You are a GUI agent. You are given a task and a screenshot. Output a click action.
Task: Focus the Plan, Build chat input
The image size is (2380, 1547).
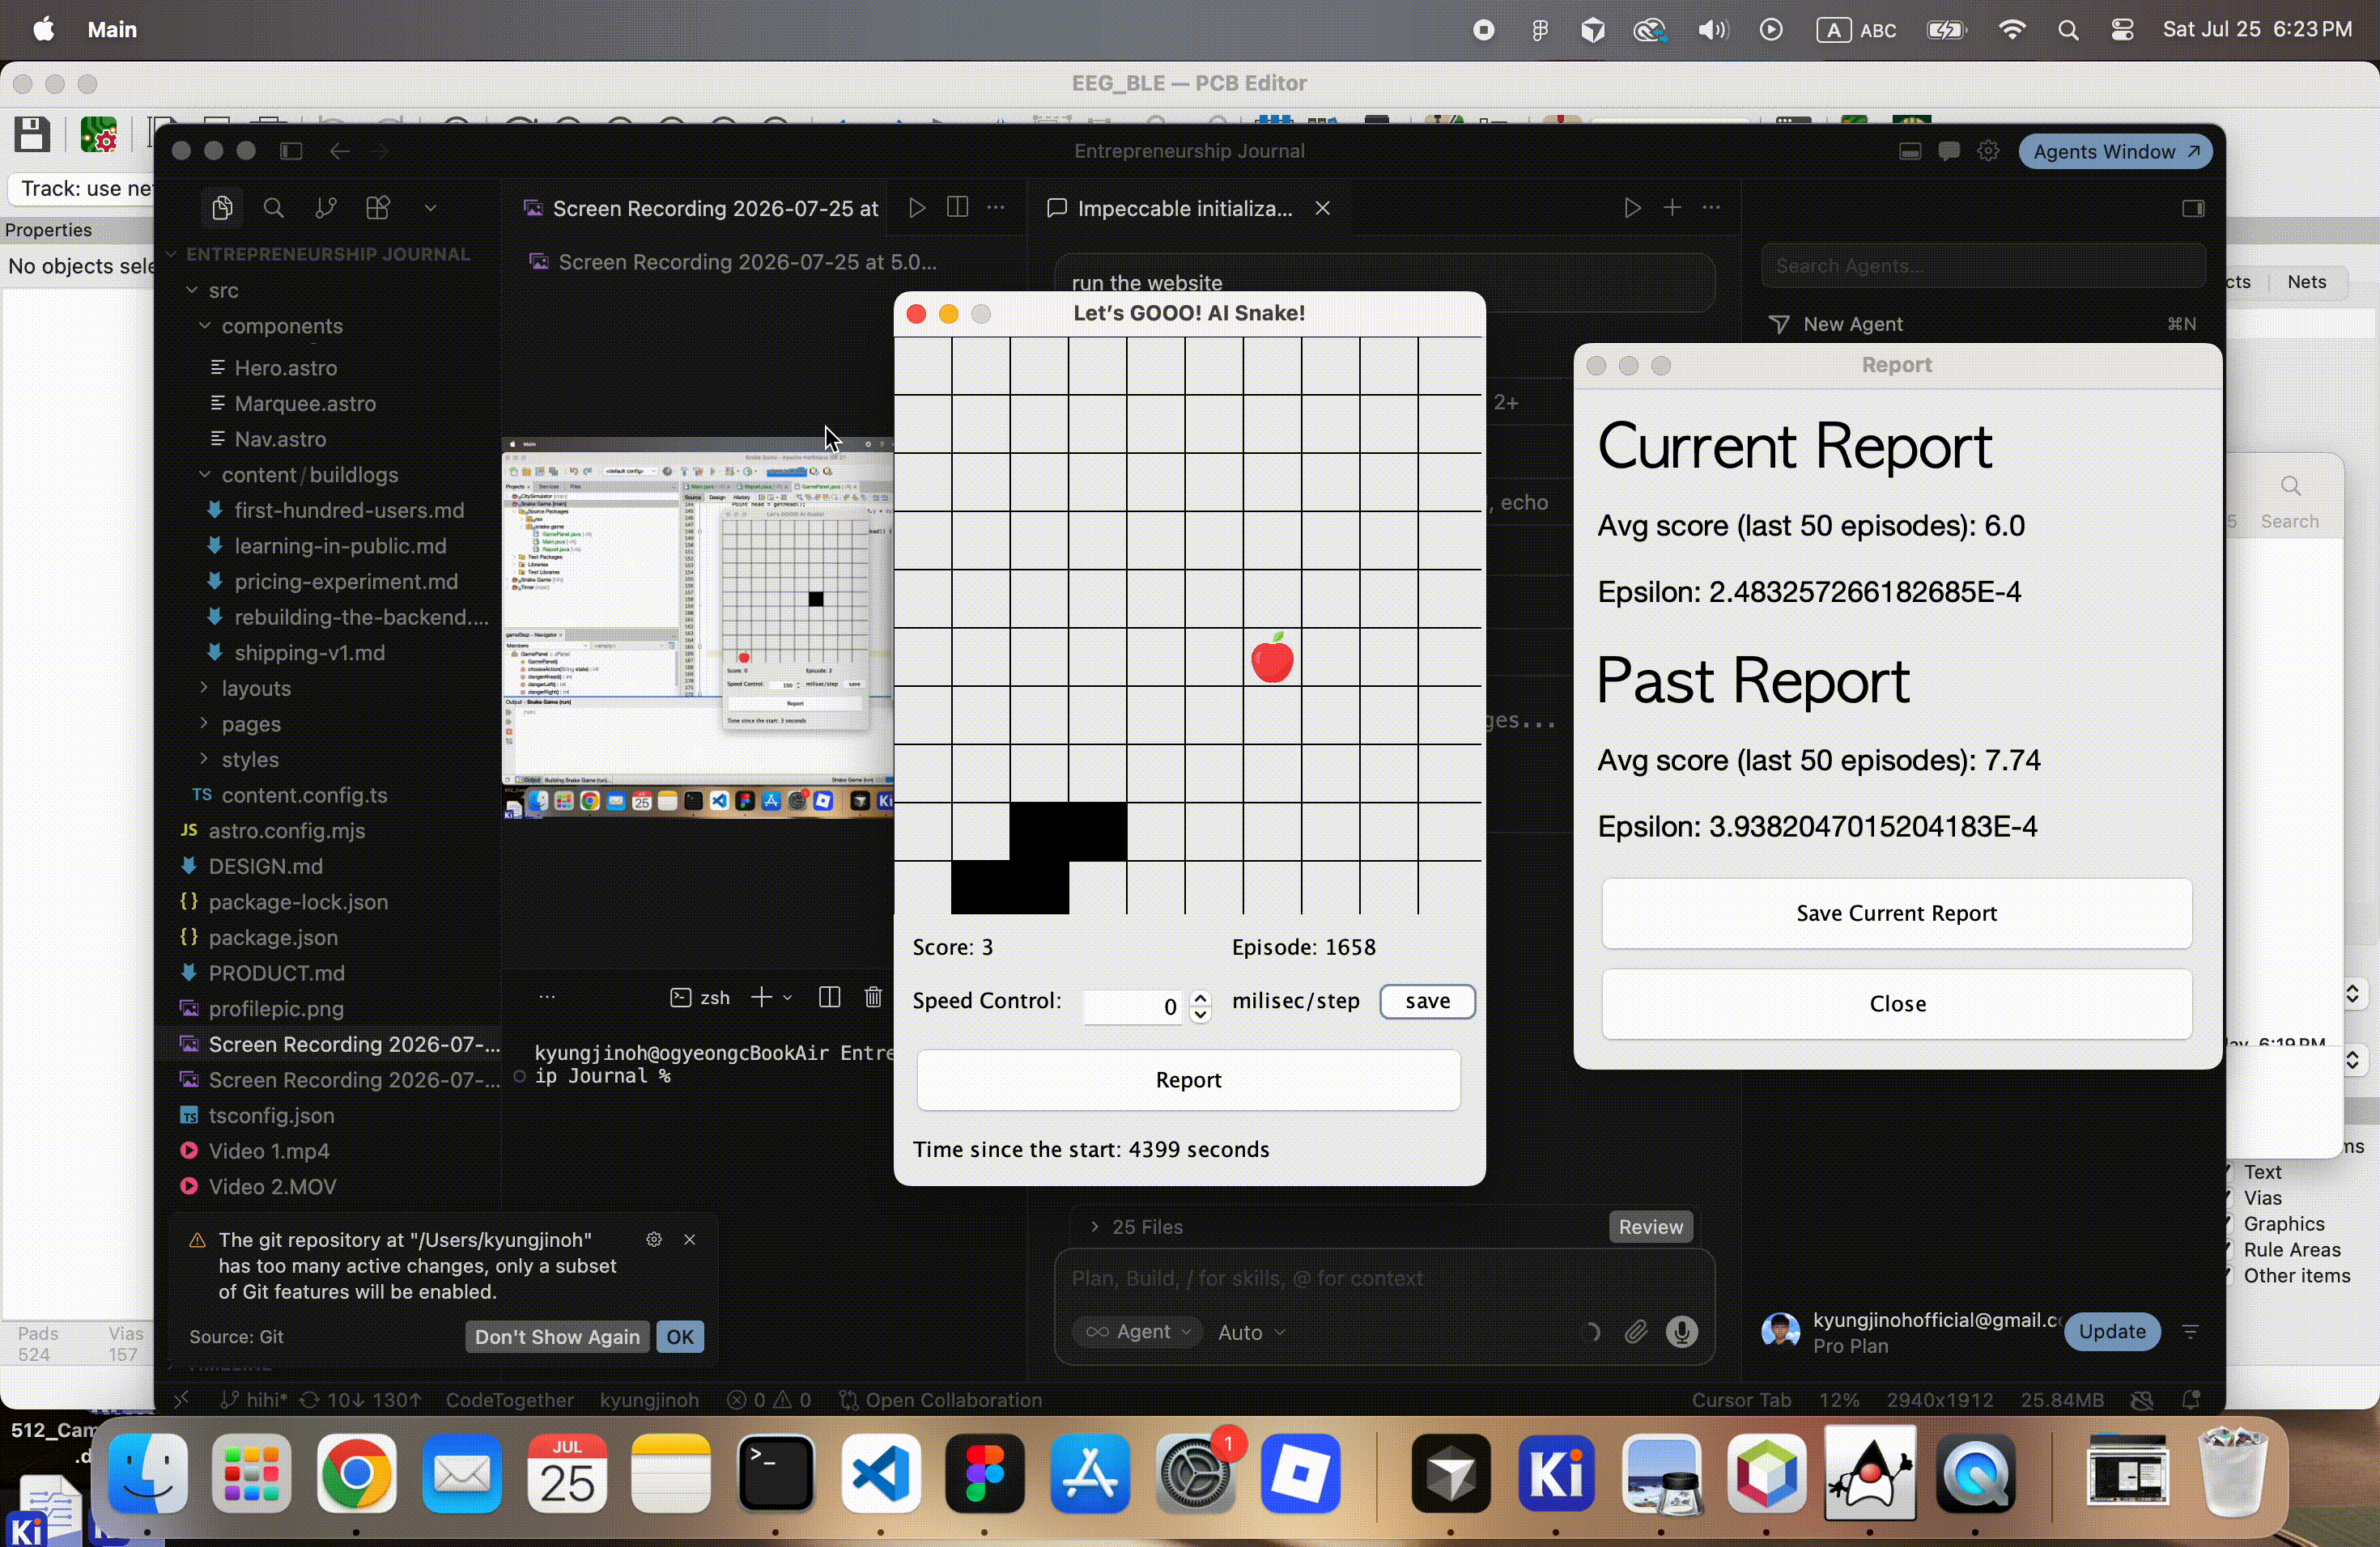click(1384, 1279)
